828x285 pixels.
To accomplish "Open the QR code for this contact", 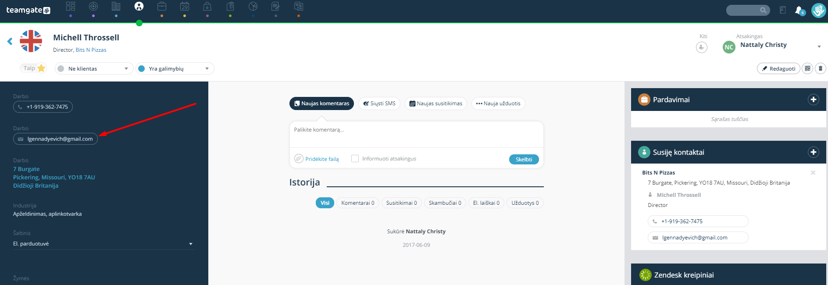I will pyautogui.click(x=807, y=68).
